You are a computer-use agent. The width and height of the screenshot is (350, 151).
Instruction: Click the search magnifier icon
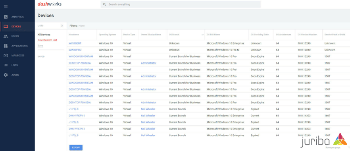(x=105, y=4)
